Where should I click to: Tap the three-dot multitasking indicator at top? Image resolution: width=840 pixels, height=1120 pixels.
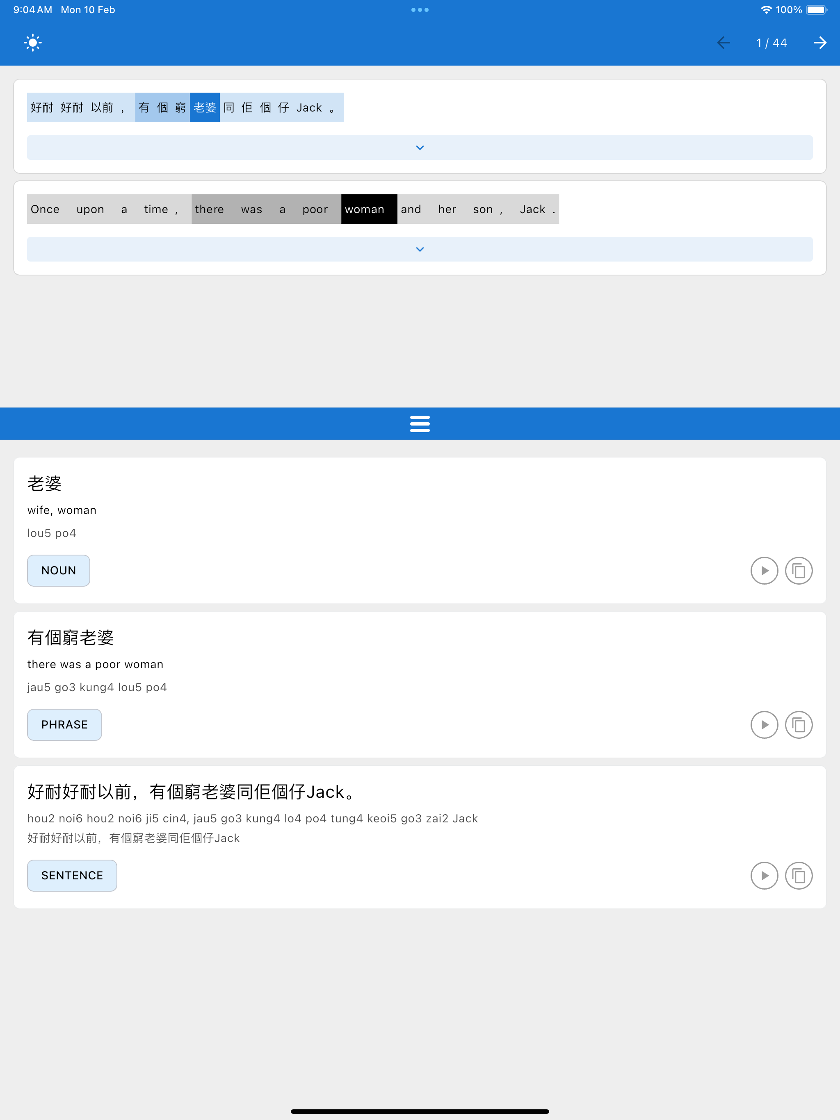[x=420, y=9]
